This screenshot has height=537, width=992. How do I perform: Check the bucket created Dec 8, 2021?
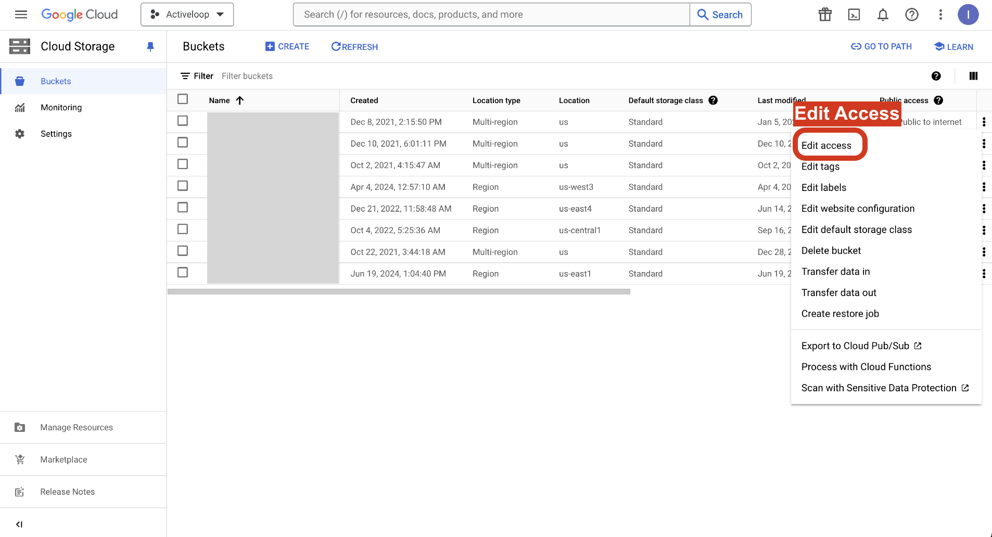point(183,121)
